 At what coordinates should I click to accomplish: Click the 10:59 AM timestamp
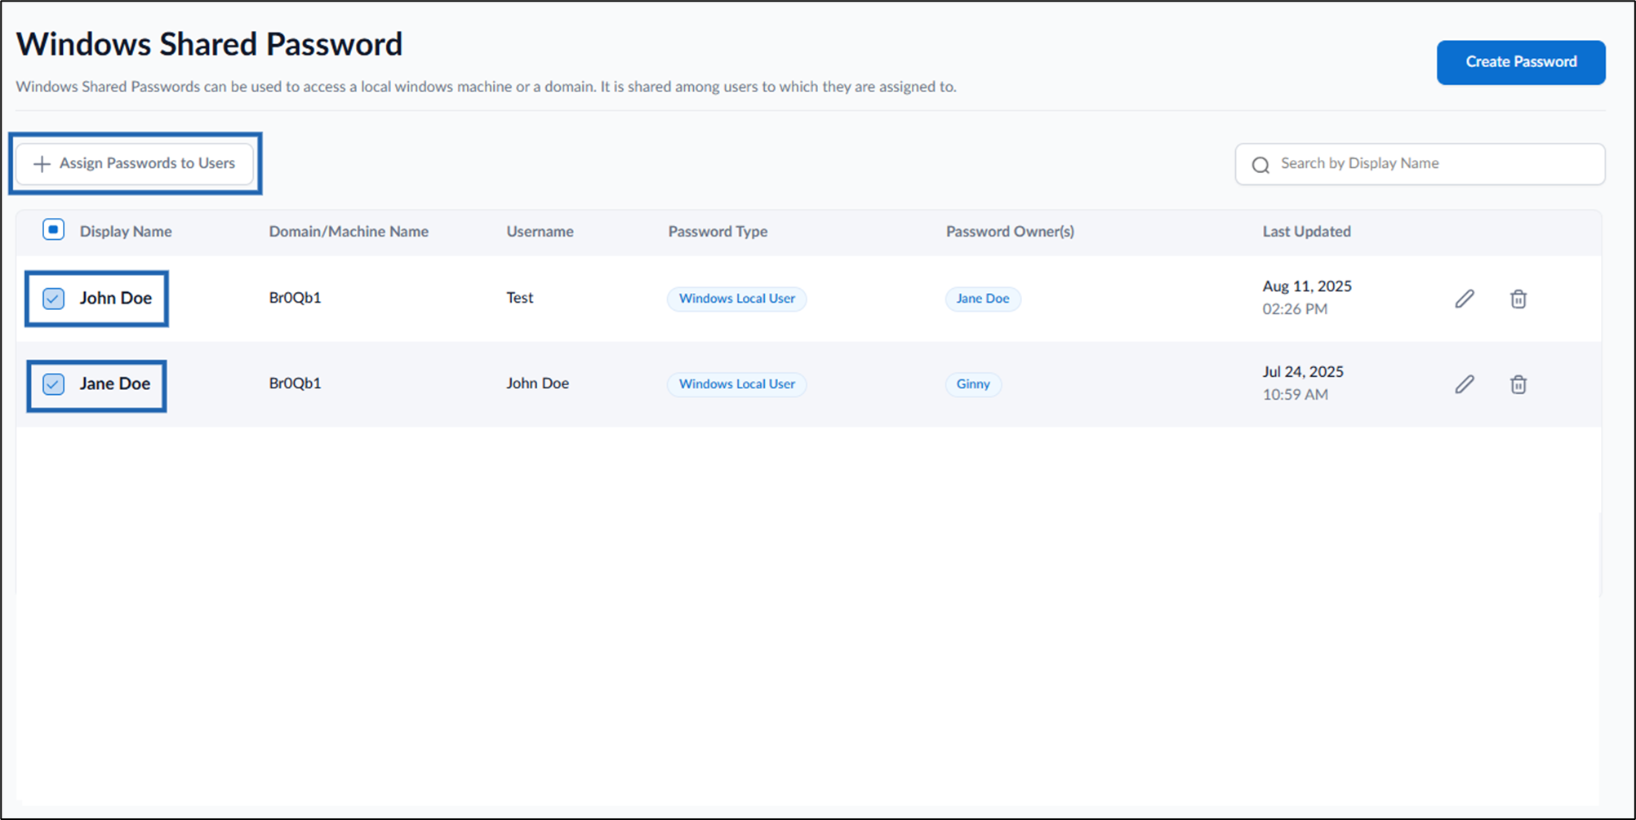[x=1295, y=395]
